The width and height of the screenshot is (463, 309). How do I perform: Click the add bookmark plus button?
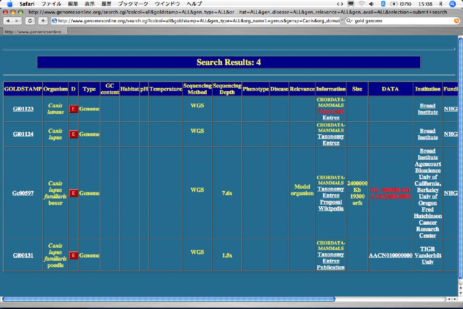point(43,20)
